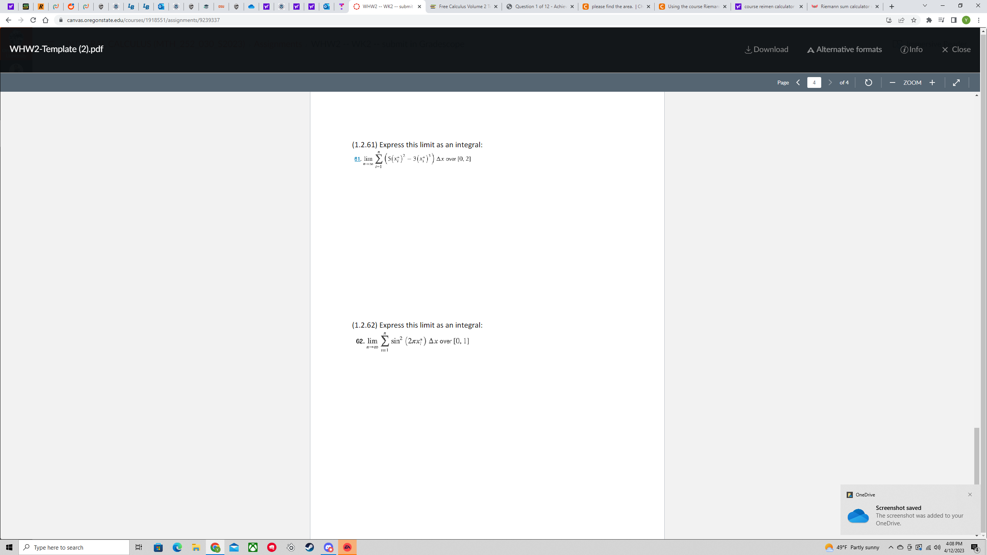Go to previous page arrow

798,82
